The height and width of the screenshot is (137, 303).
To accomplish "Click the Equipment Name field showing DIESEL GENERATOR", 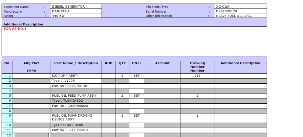I will tap(76, 6).
